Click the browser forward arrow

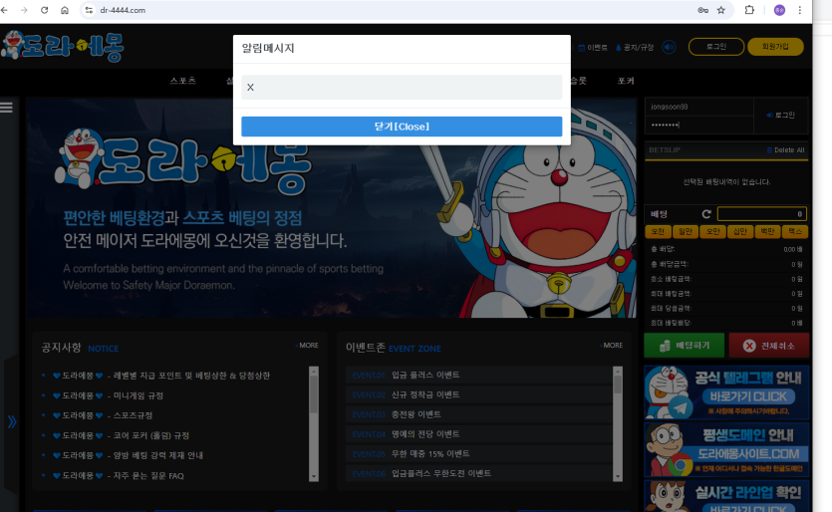[24, 10]
